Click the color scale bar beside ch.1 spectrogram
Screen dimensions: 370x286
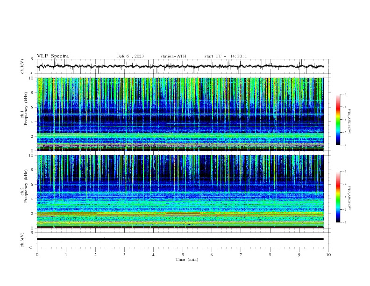[338, 120]
